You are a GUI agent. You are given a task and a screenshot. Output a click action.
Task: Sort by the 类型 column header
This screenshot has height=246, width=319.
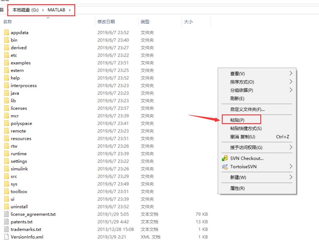145,22
